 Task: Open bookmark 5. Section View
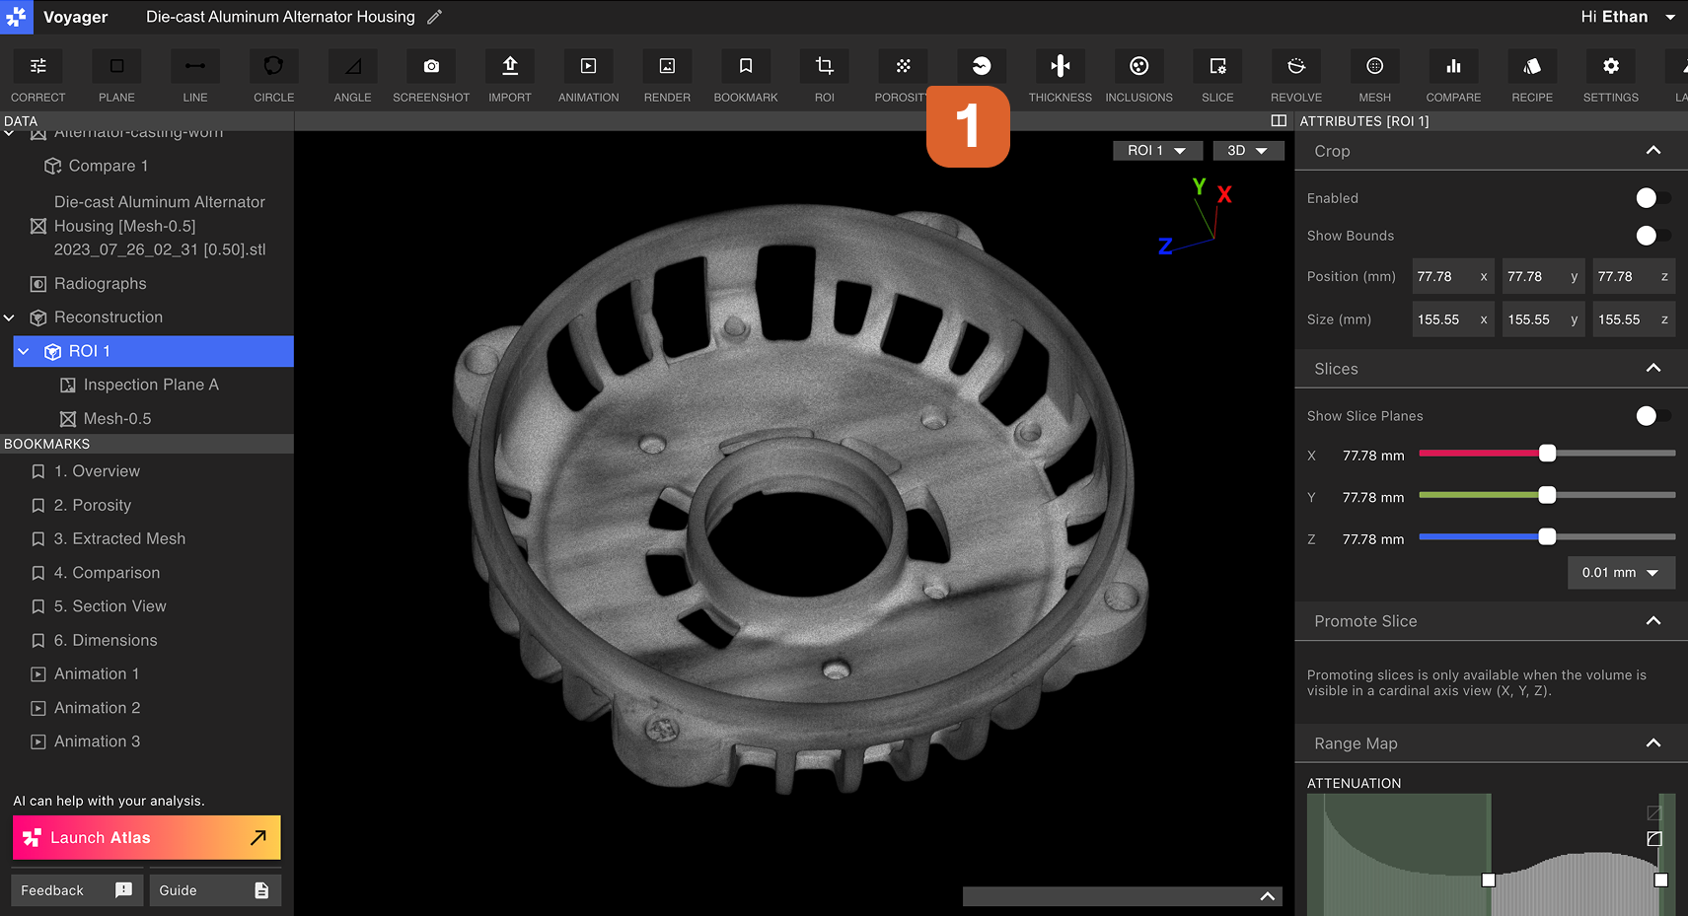110,606
